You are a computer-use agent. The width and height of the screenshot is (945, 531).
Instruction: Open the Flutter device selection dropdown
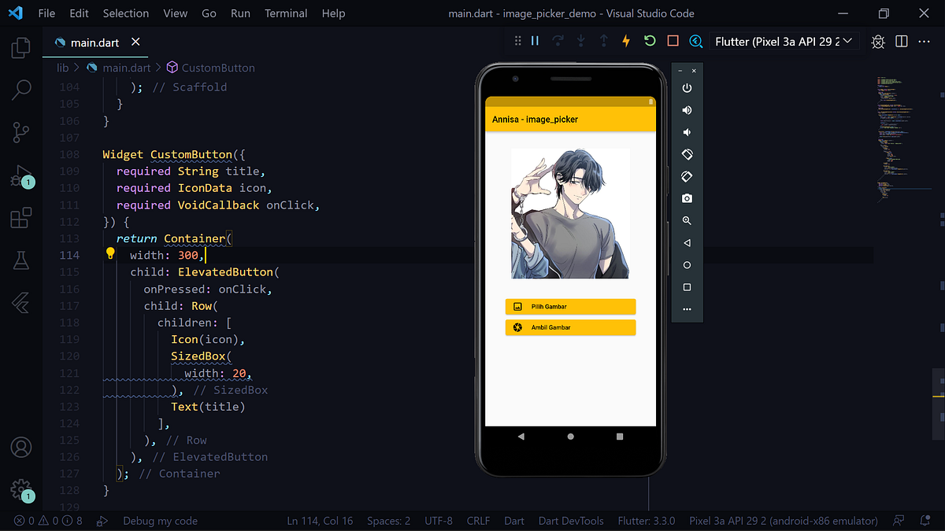(783, 41)
